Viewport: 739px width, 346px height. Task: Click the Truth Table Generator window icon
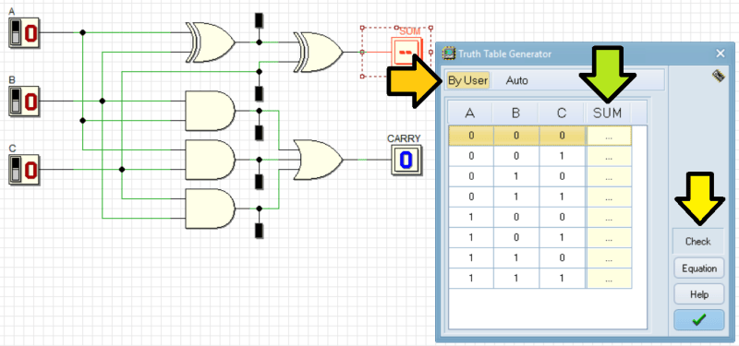(448, 54)
